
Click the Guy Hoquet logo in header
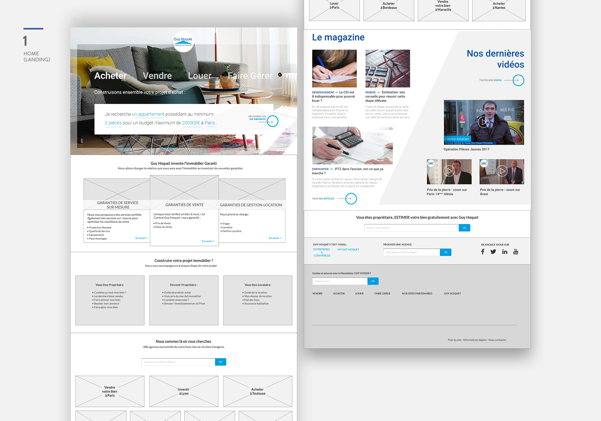[183, 41]
